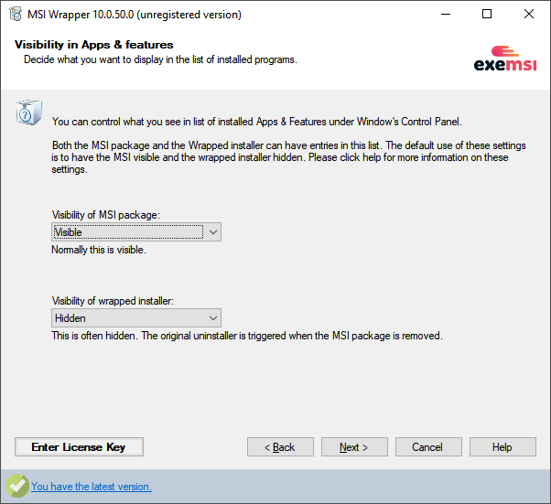Follow the 'You have the latest version' link

coord(92,487)
